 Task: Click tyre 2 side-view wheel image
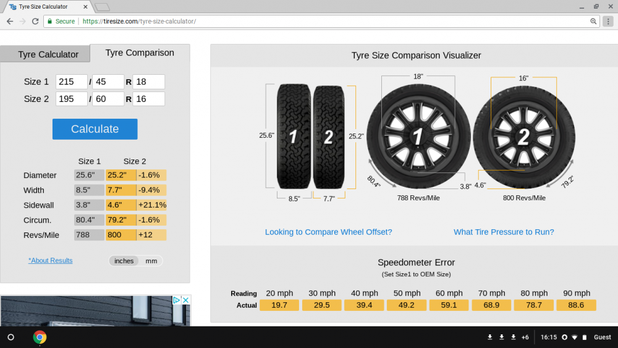pyautogui.click(x=524, y=138)
